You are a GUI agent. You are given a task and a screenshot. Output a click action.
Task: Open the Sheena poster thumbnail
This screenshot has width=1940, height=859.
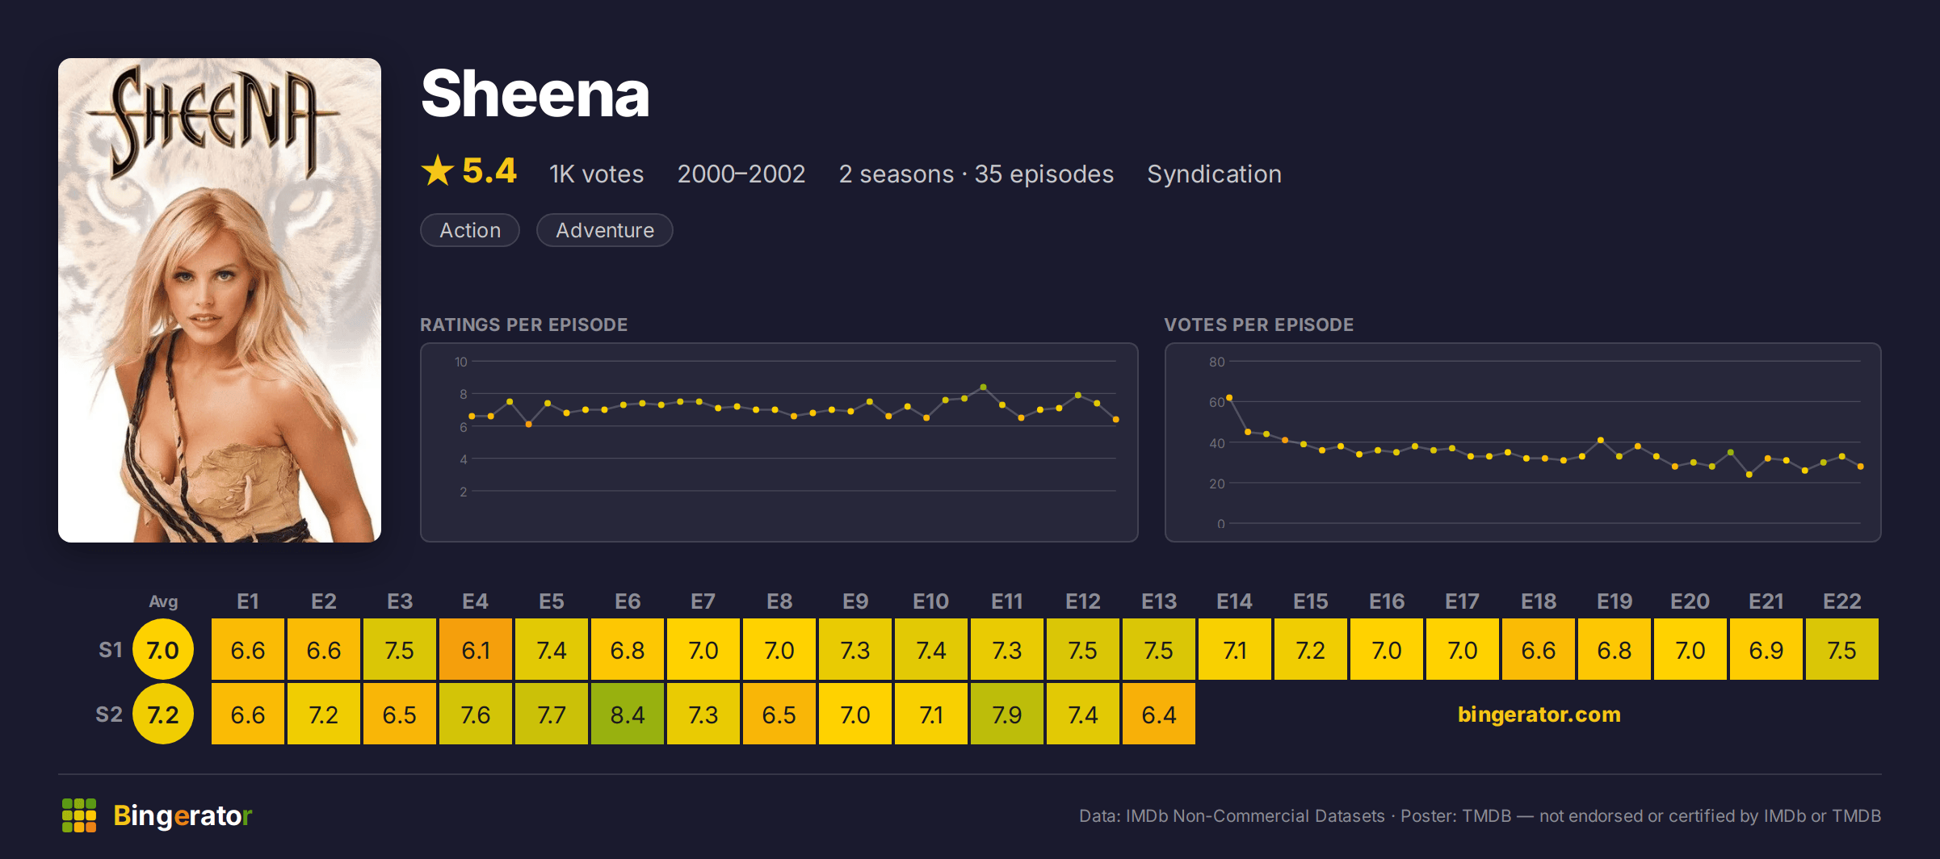[x=220, y=300]
